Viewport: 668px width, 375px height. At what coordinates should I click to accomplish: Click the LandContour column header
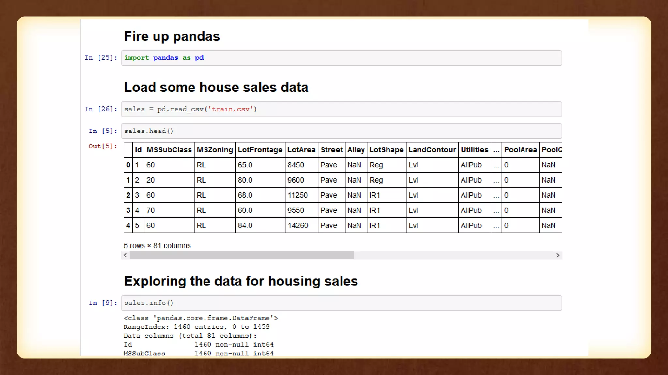pyautogui.click(x=432, y=150)
